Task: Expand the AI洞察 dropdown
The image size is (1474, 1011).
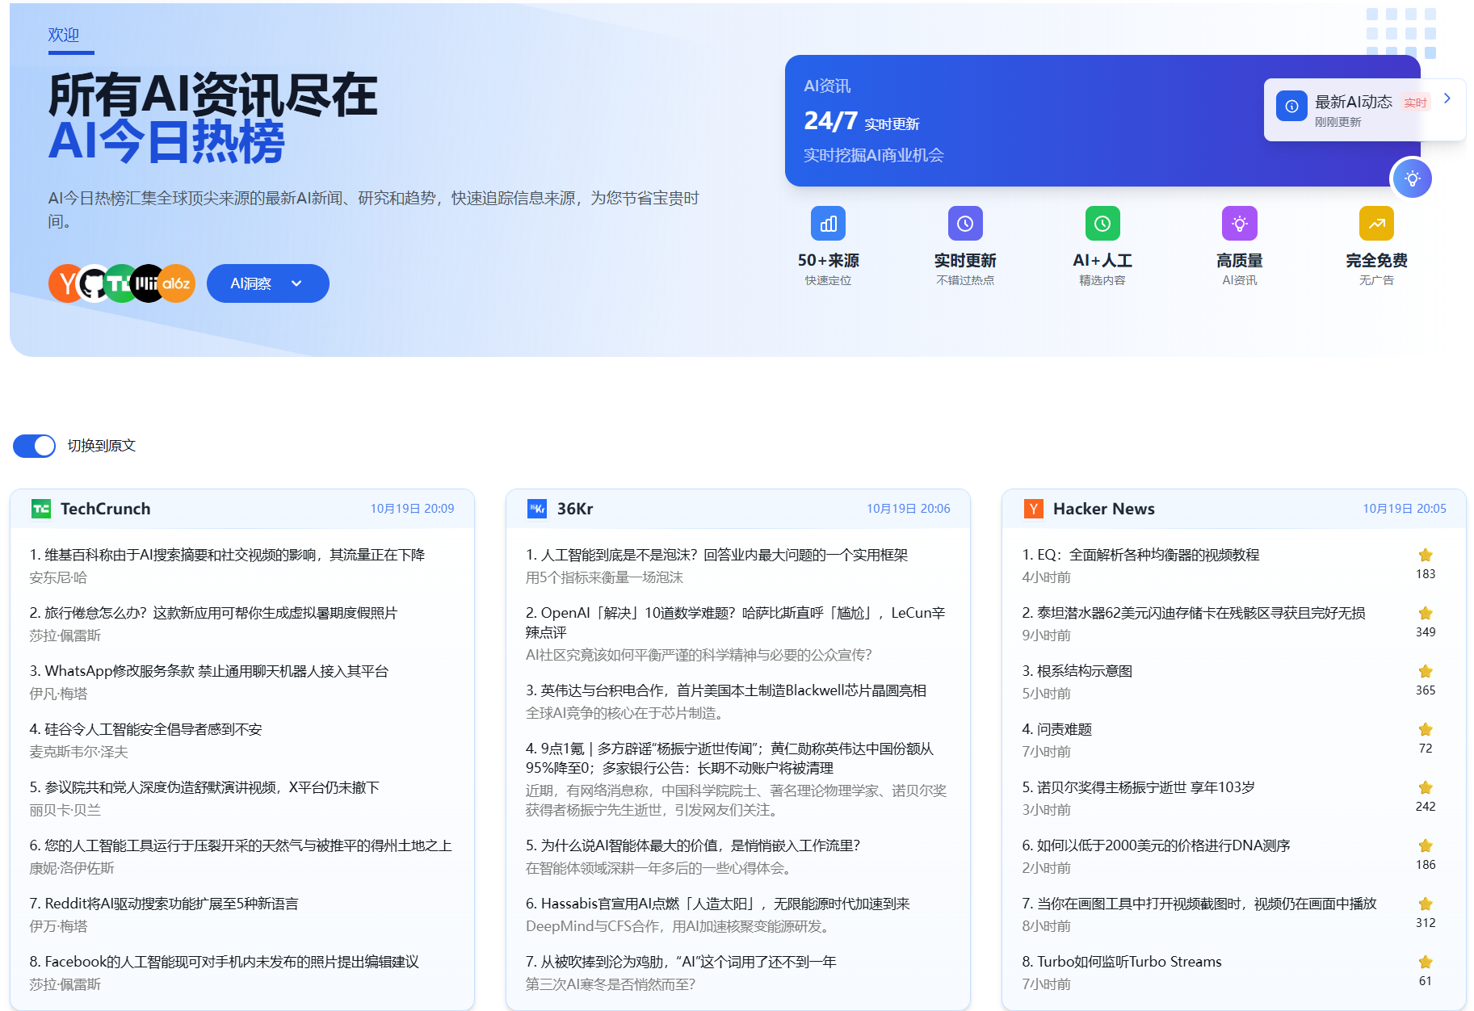Action: [267, 283]
